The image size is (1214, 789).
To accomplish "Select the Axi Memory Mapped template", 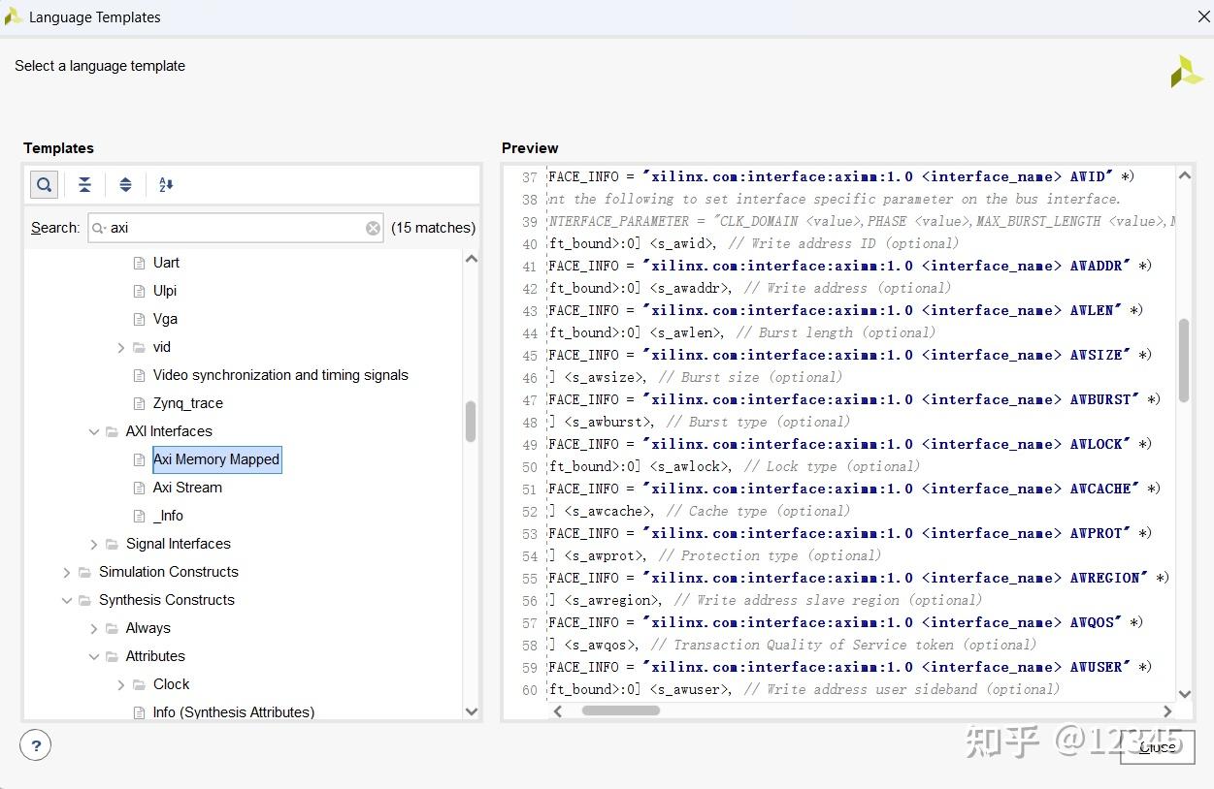I will [x=216, y=459].
